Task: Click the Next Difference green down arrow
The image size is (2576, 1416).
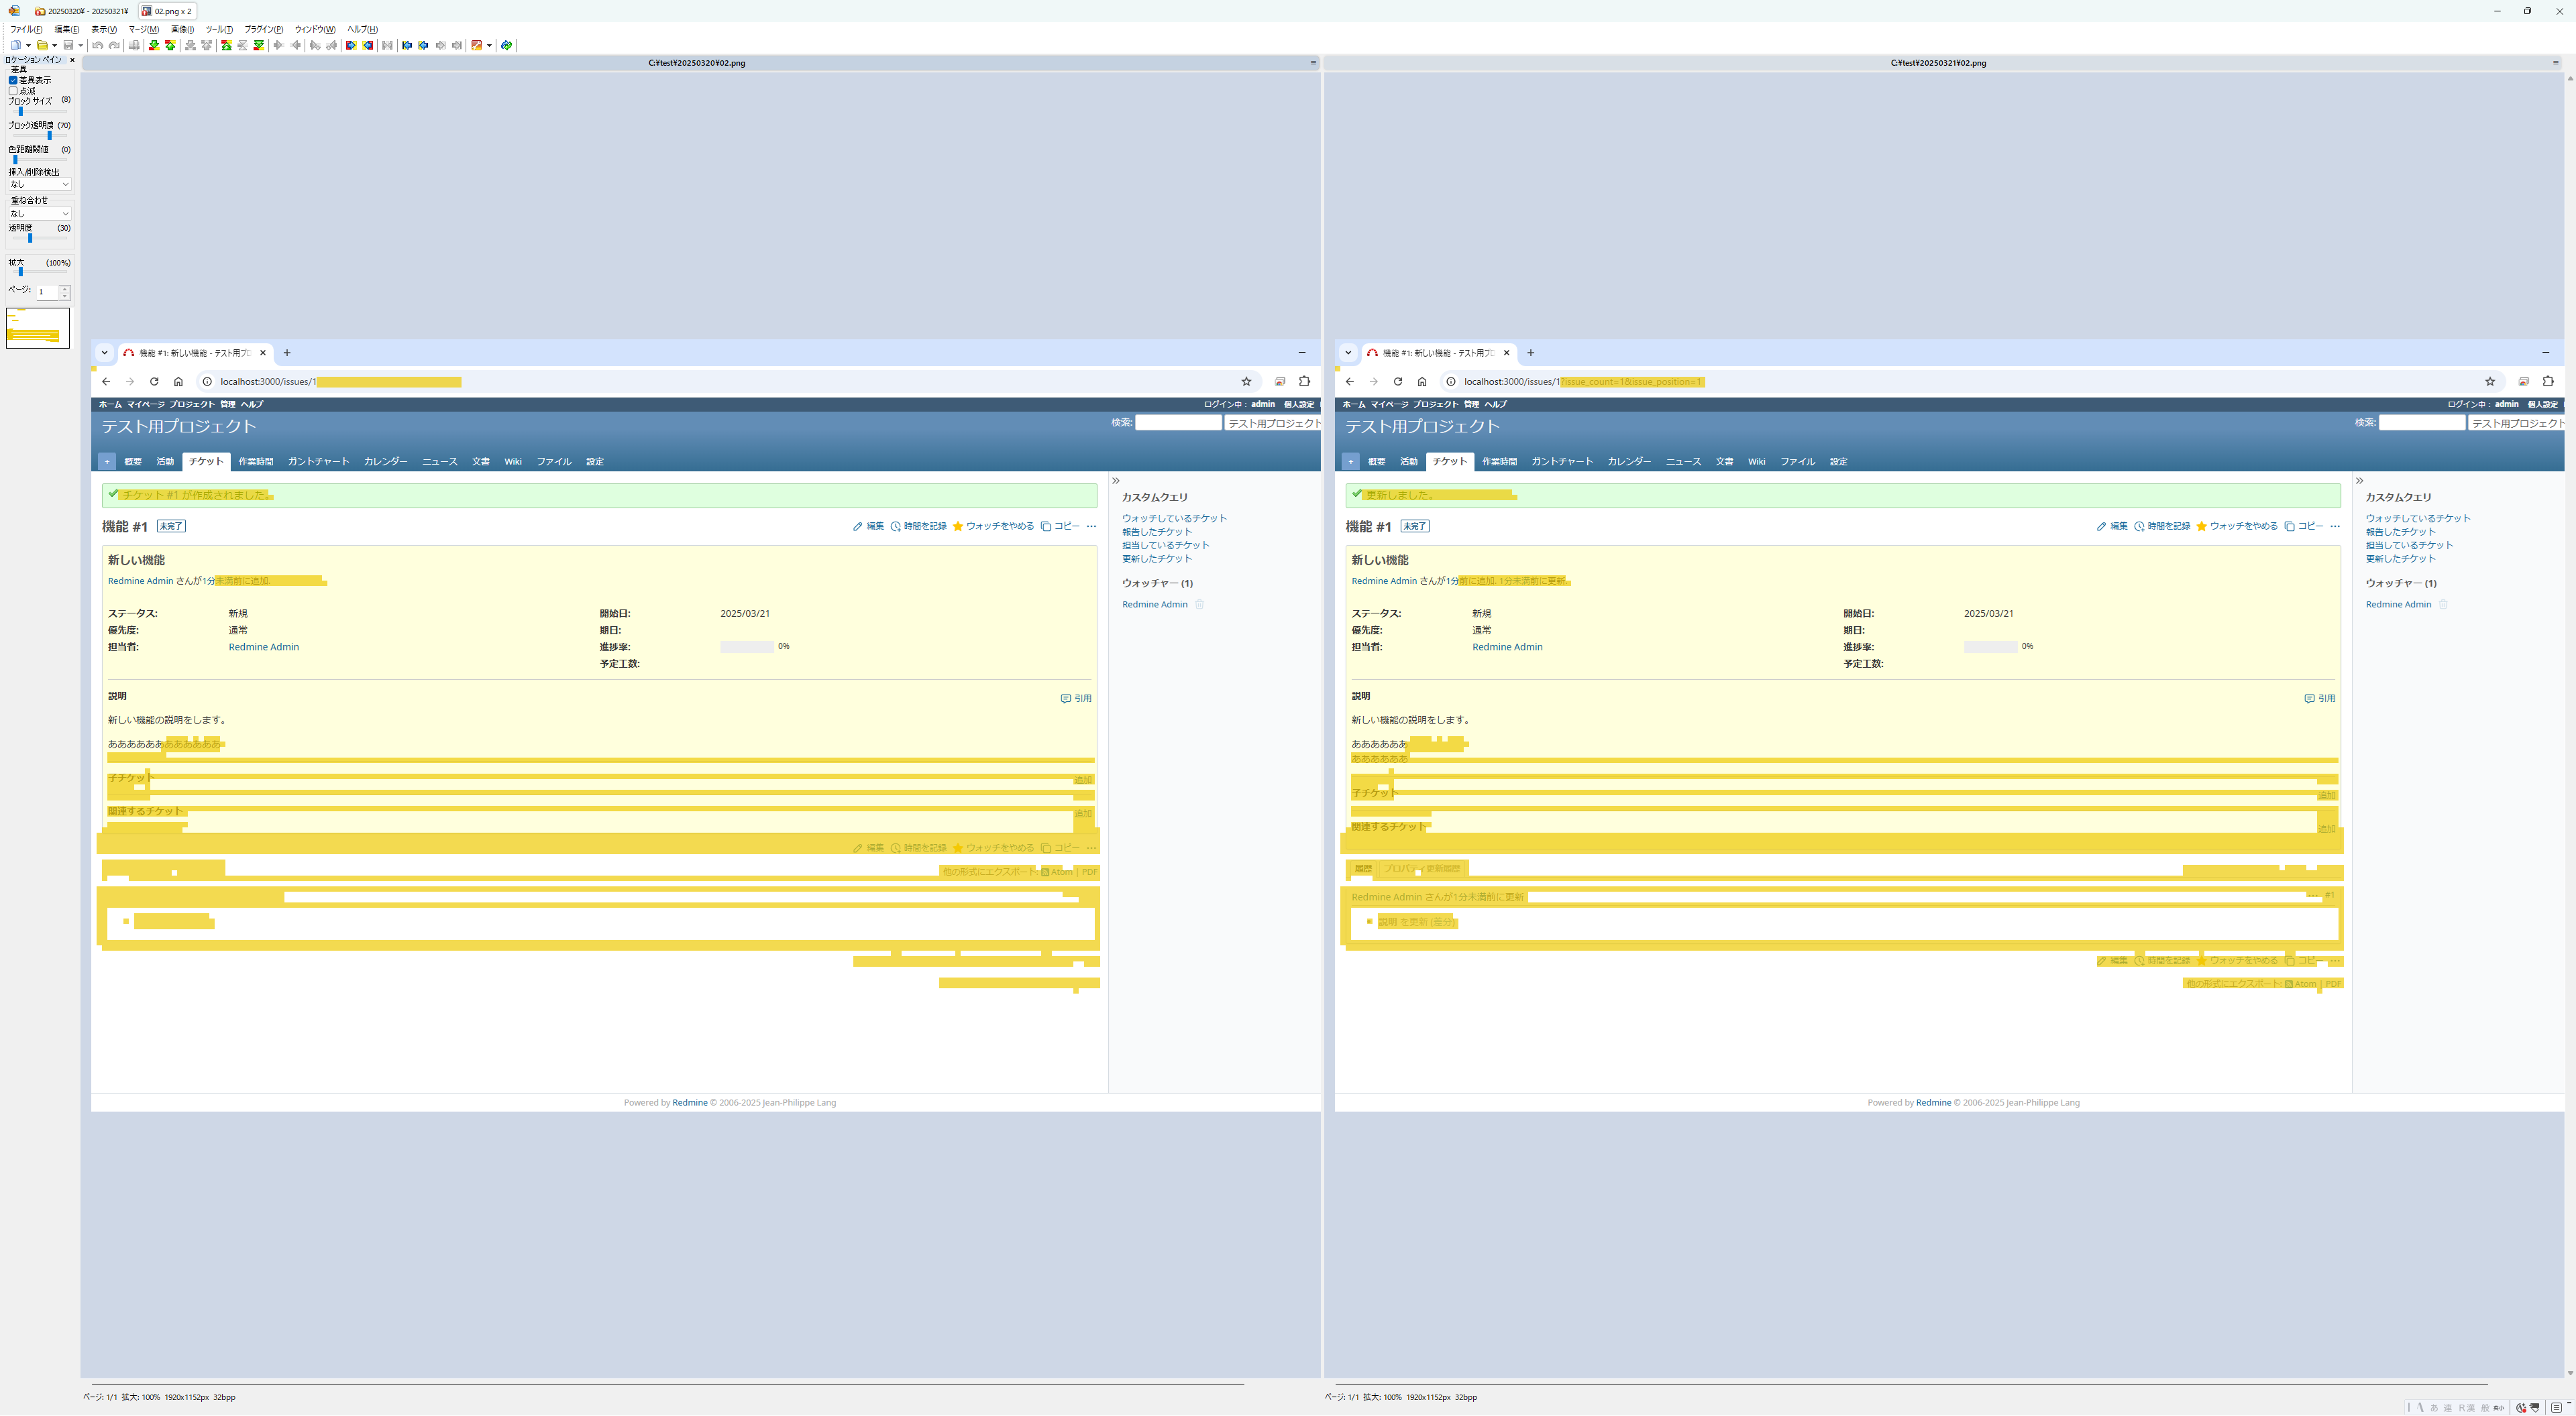Action: pyautogui.click(x=154, y=45)
